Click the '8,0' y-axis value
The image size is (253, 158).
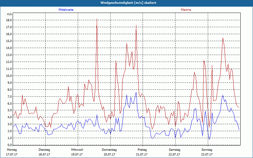[9, 90]
